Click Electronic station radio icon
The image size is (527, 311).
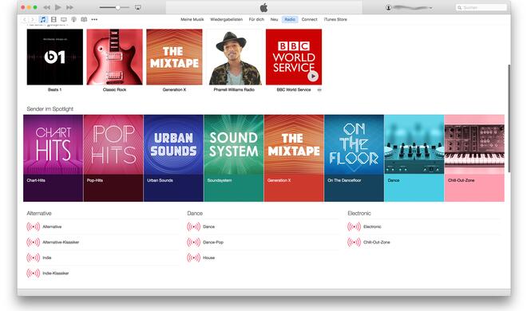[x=354, y=226]
